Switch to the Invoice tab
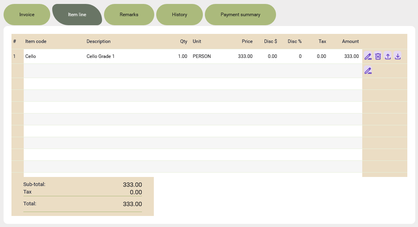This screenshot has height=227, width=418. tap(26, 15)
